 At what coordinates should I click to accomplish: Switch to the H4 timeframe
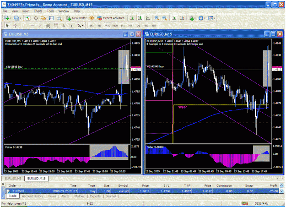[x=130, y=26]
